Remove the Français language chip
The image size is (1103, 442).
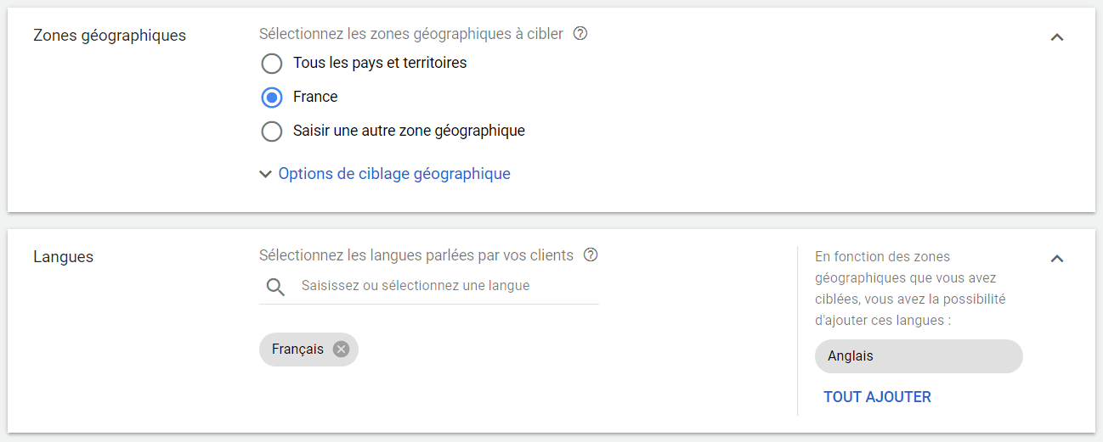click(341, 350)
